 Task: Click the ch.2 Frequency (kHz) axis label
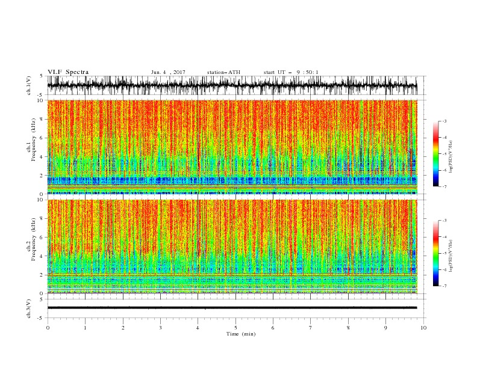(x=31, y=239)
